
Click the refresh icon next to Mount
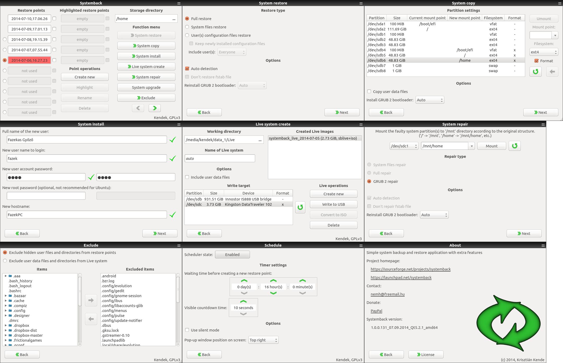point(514,146)
